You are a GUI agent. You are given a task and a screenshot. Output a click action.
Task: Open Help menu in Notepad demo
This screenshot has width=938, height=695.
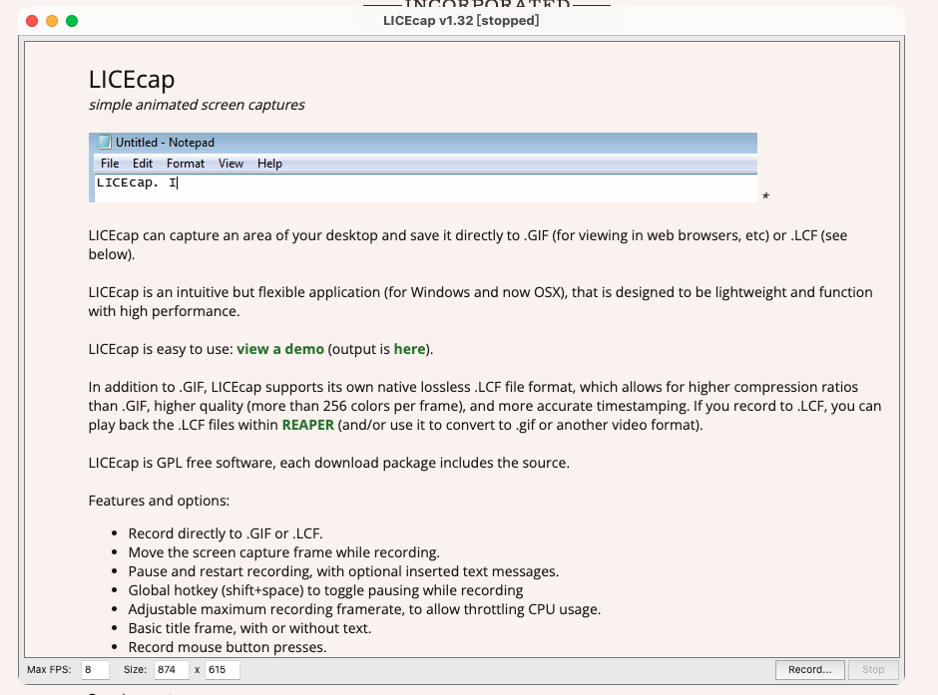(x=269, y=164)
